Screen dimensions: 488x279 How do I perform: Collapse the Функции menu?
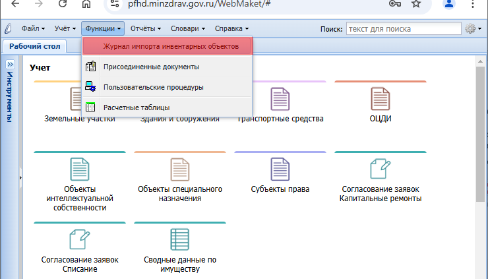click(103, 28)
